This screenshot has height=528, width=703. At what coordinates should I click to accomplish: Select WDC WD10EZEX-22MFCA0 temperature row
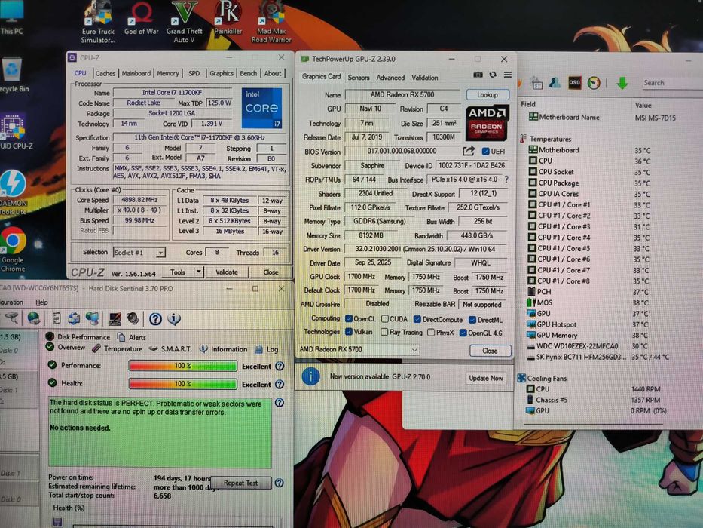[x=587, y=346]
